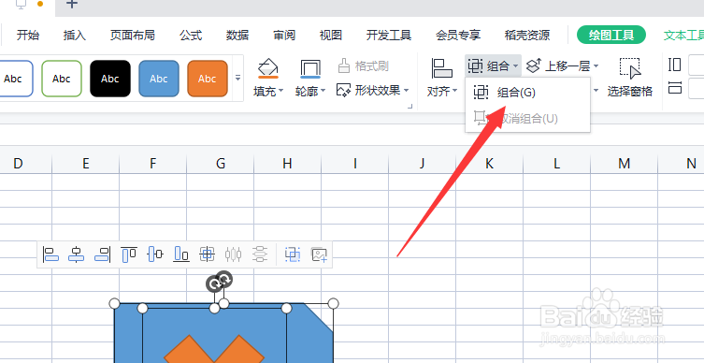Viewport: 704px width, 363px height.
Task: Click the 选择窗格 label text
Action: pos(630,92)
